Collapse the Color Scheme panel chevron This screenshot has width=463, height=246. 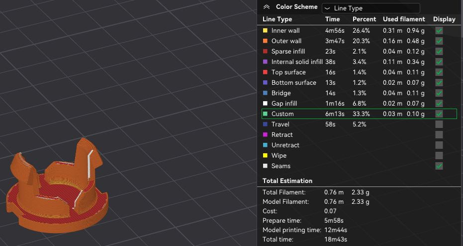coord(267,7)
